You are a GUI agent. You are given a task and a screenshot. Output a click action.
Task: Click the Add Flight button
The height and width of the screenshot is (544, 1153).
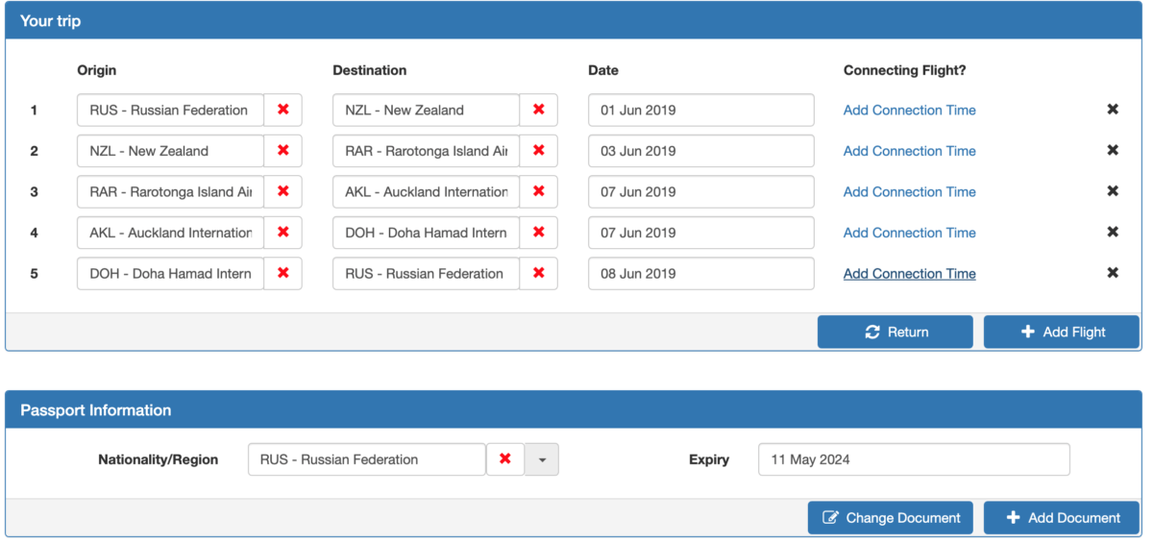[1062, 332]
